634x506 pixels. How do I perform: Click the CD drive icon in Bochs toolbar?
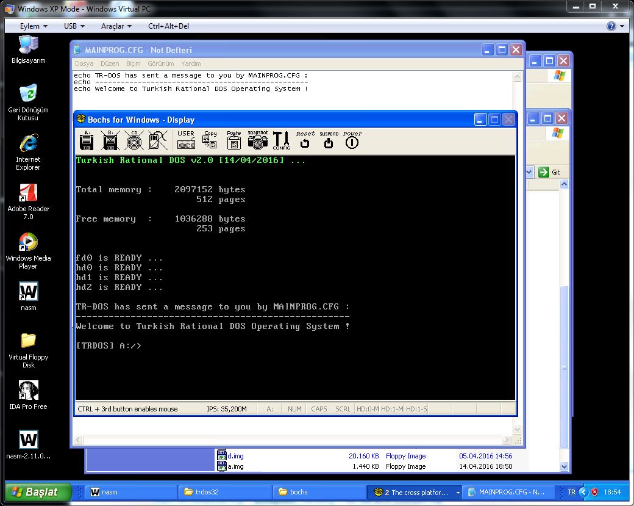point(134,140)
